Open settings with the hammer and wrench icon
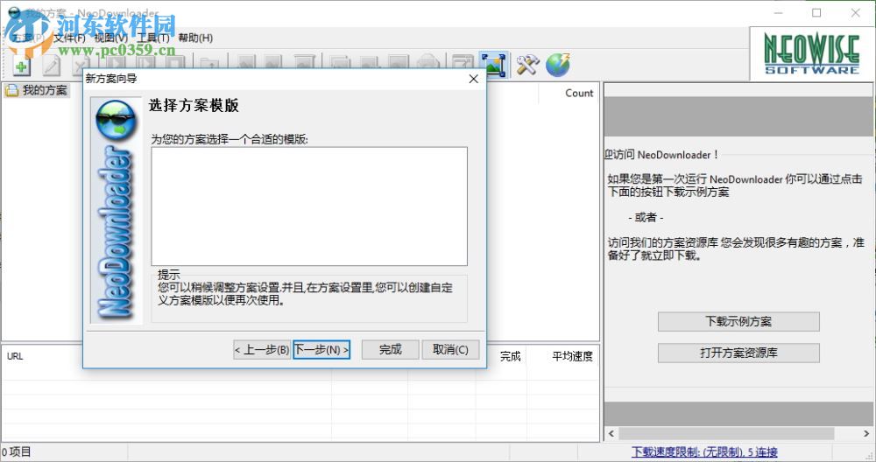Screen dimensions: 876x462 tap(527, 65)
